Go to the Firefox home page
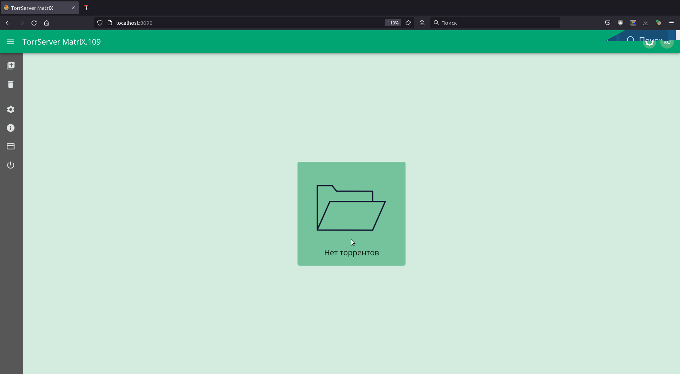Screen dimensions: 680x374 click(x=46, y=23)
